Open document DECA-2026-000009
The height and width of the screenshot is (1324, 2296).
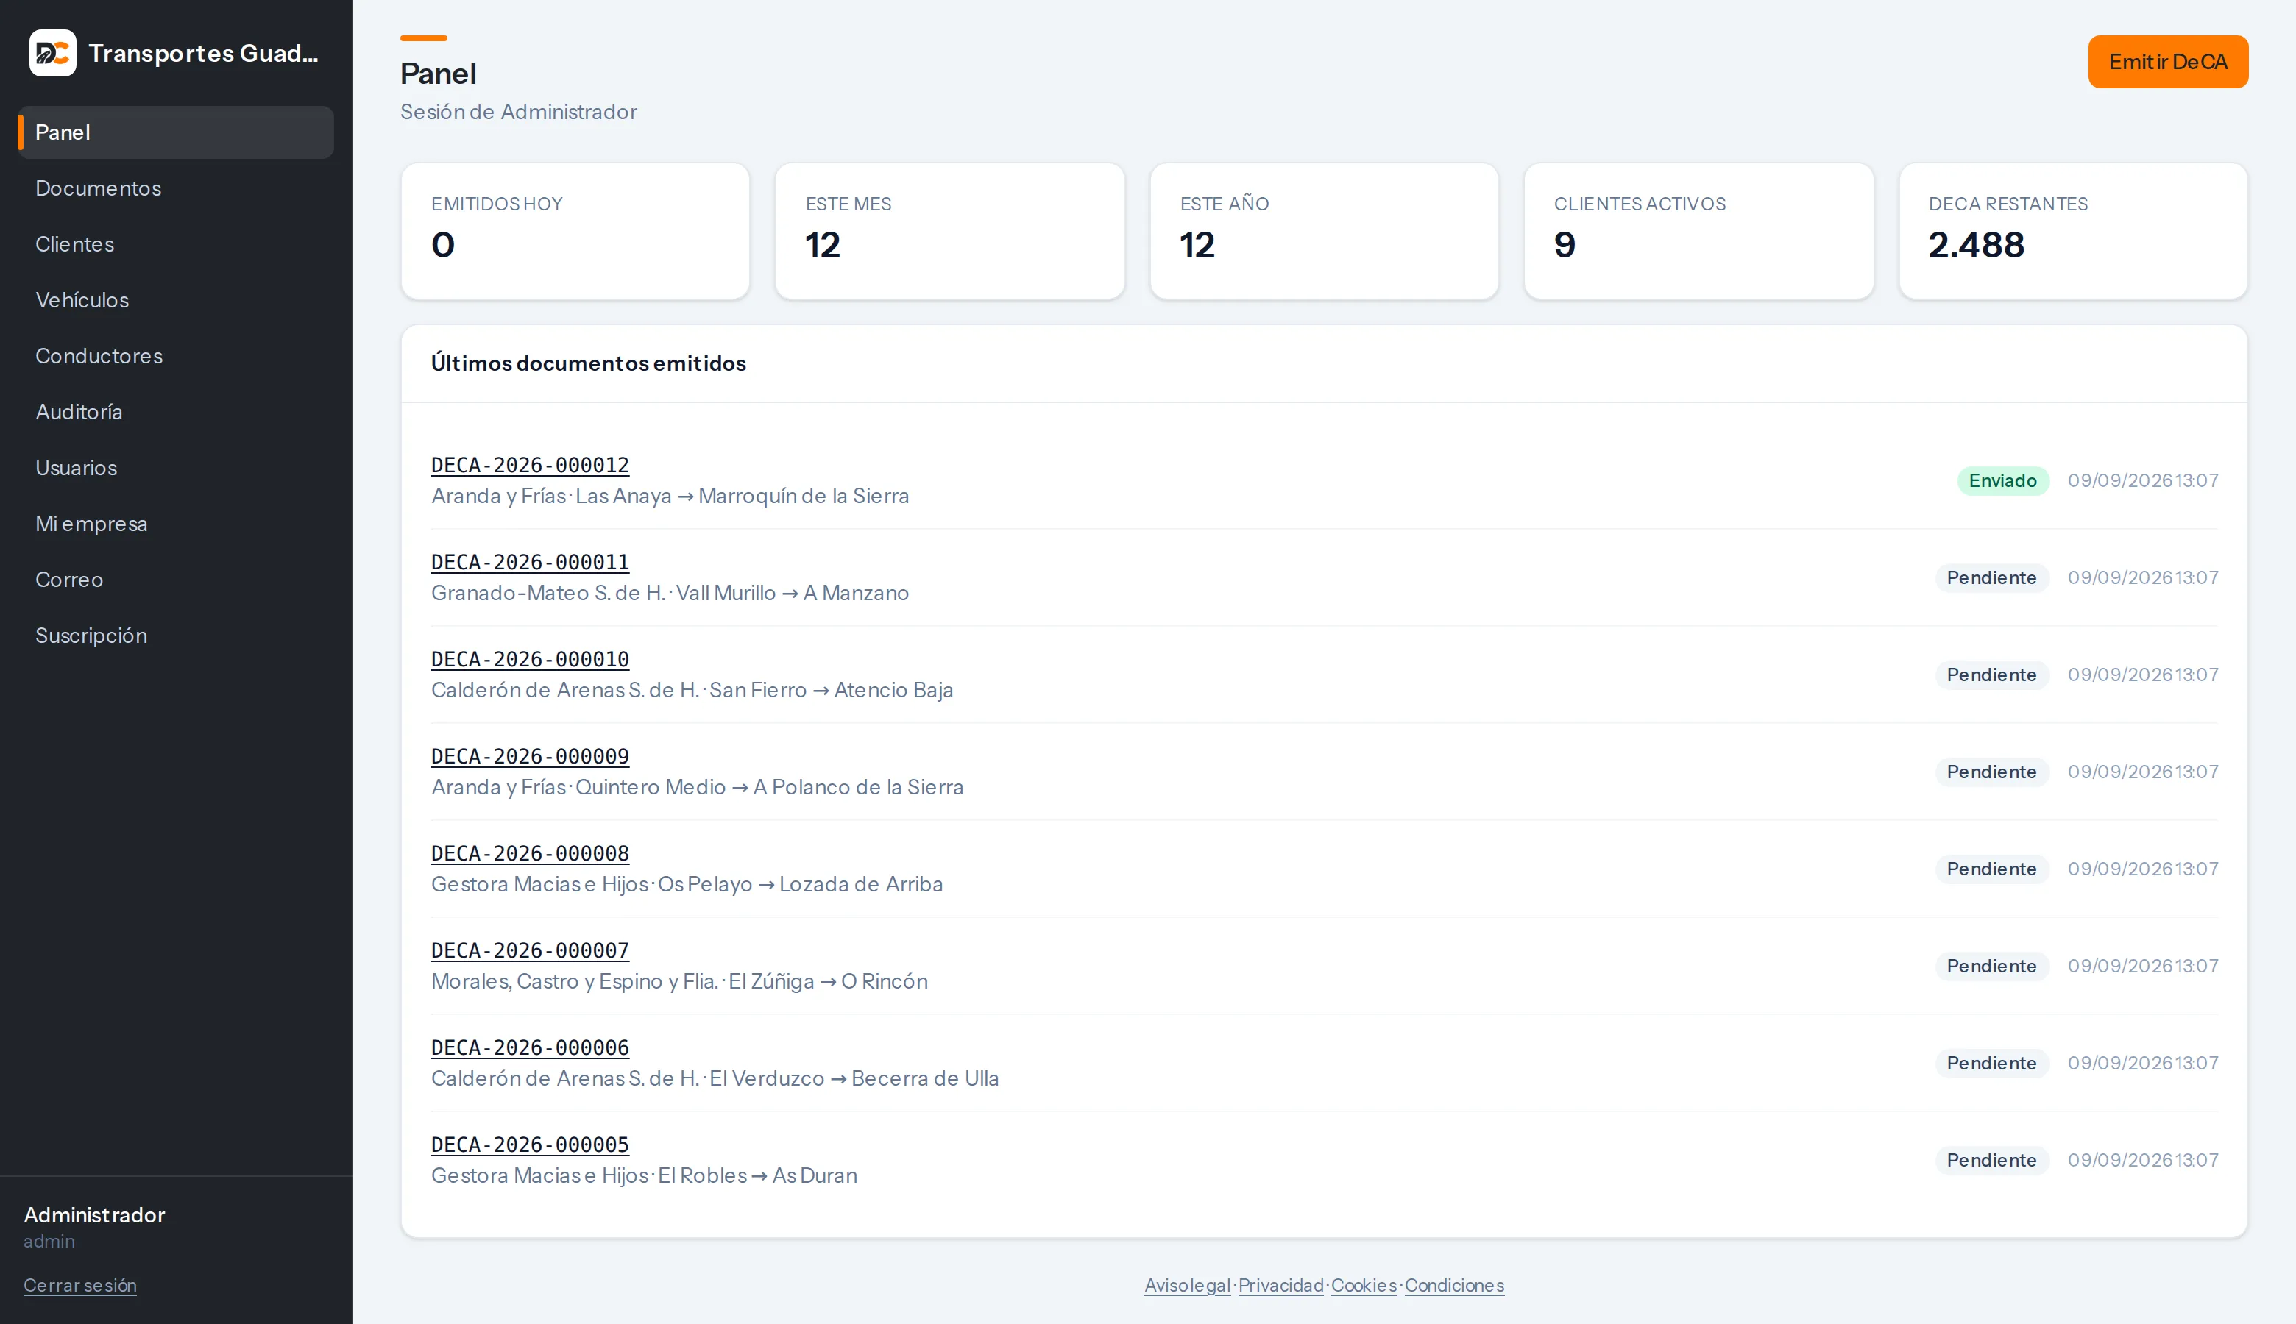[x=531, y=757]
